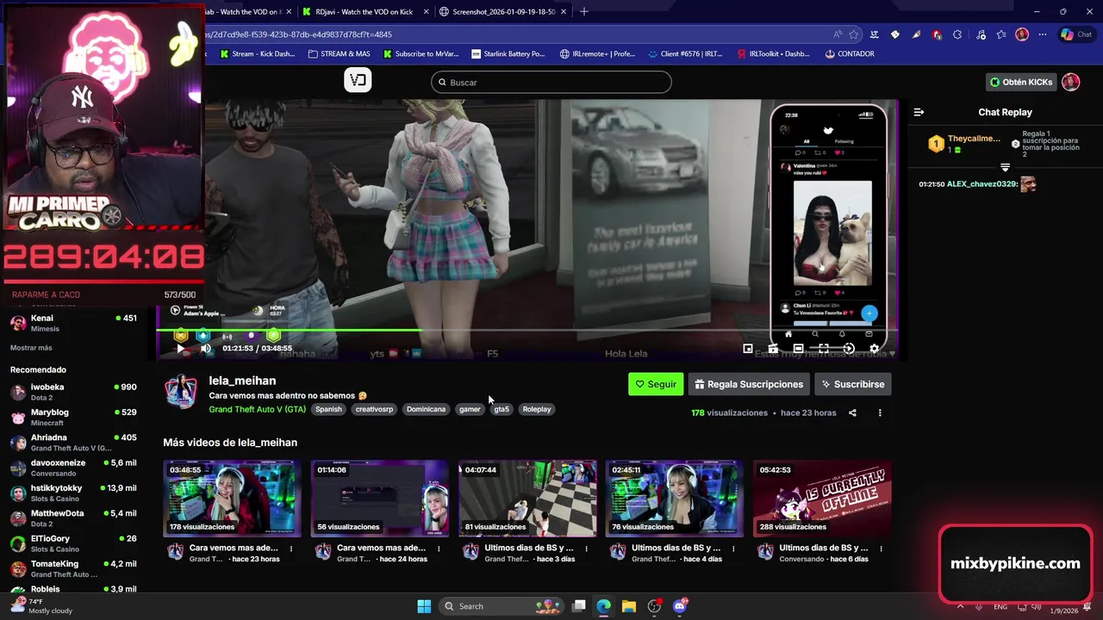Enable picture-in-picture mini player
1103x620 pixels.
[x=748, y=349]
